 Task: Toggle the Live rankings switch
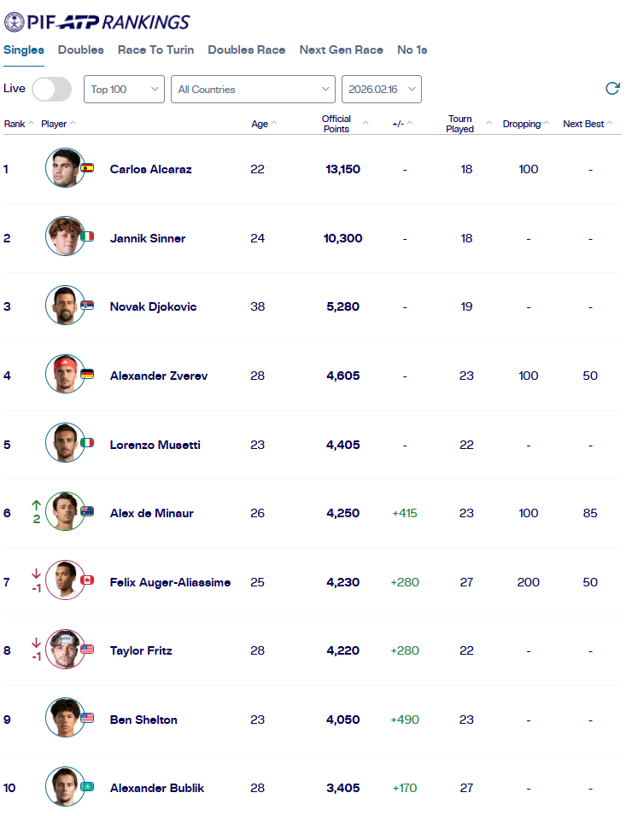[x=52, y=89]
